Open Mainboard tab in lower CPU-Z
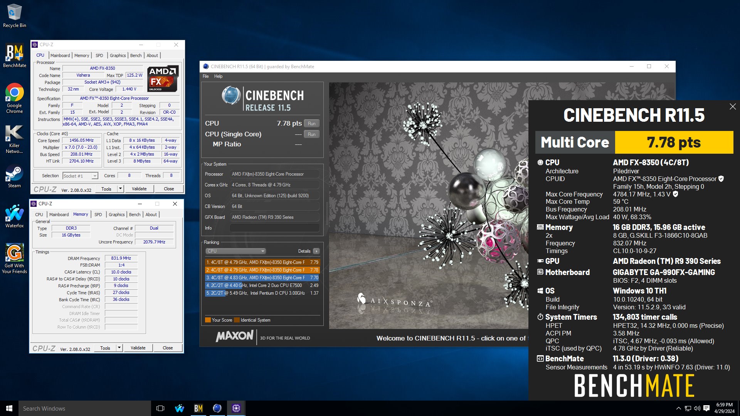This screenshot has height=416, width=740. pos(59,215)
